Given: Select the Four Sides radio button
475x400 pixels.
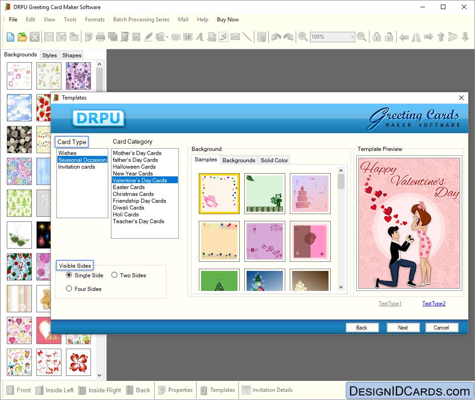Looking at the screenshot, I should [x=69, y=289].
